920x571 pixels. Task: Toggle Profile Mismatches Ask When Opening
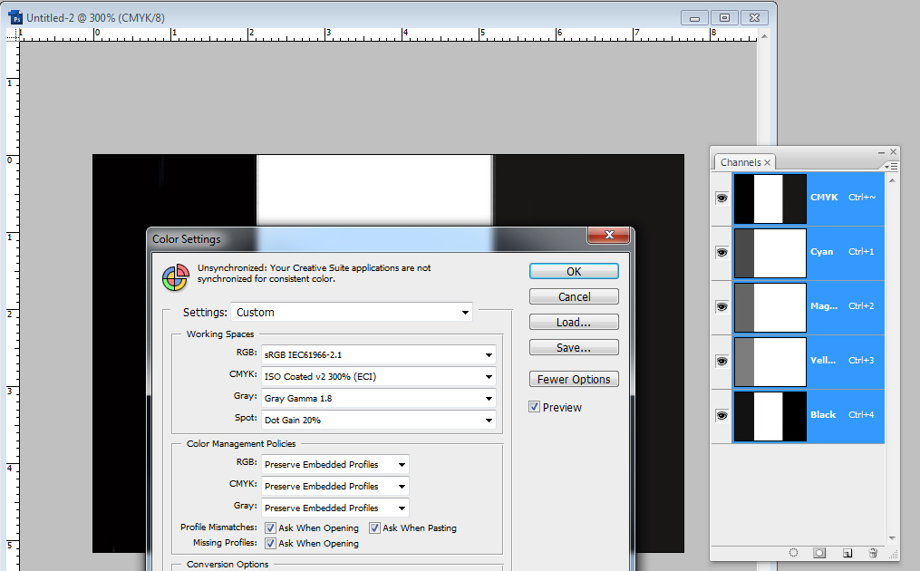coord(270,527)
